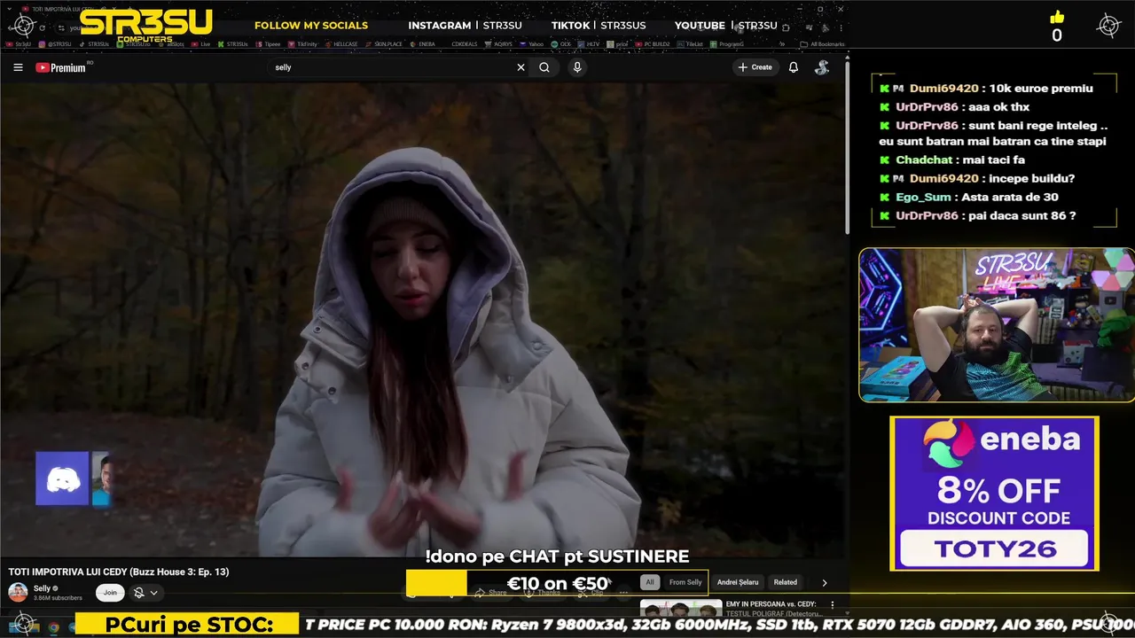Click the Discord overlay icon
The height and width of the screenshot is (638, 1135).
[x=62, y=478]
